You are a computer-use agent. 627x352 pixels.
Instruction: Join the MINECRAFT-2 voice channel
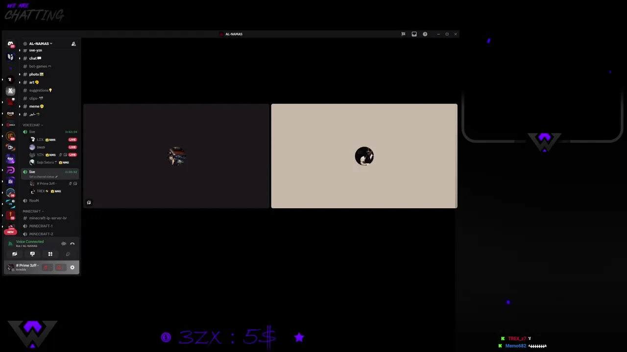click(x=49, y=234)
